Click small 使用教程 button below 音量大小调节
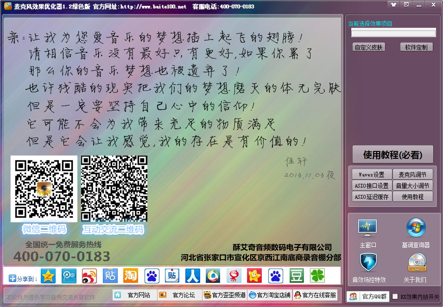This screenshot has height=307, width=443. pos(412,197)
